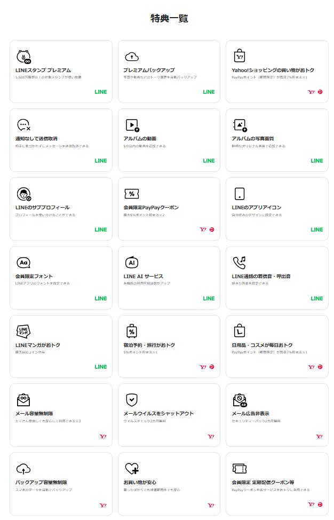Screen dimensions: 334x520
Task: Click the メール広告非表示 AD envelope icon
Action: pos(240,400)
